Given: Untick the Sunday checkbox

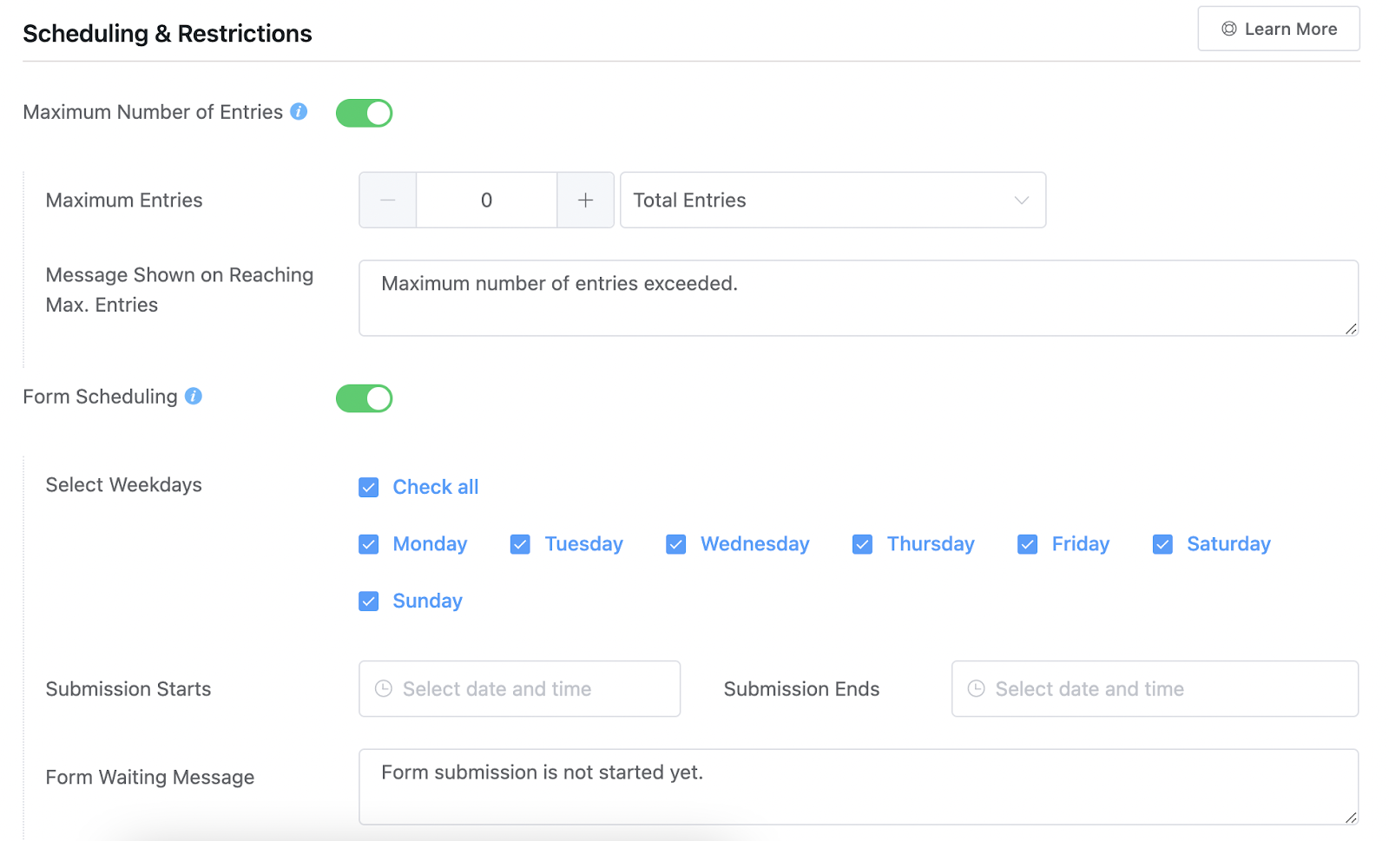Looking at the screenshot, I should tap(369, 601).
